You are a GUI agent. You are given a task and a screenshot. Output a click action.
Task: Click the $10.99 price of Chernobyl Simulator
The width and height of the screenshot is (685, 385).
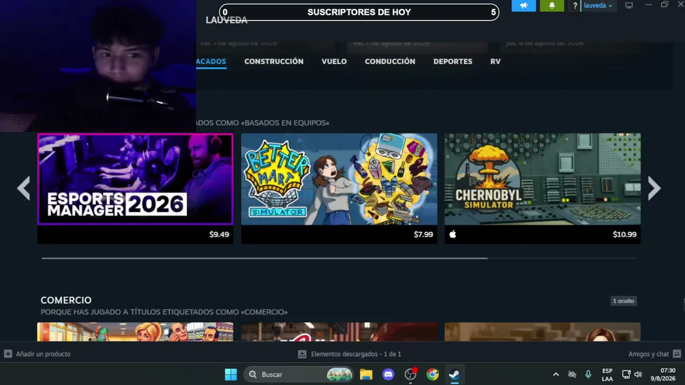625,234
